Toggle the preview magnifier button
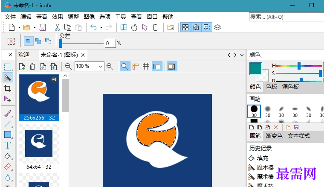Screen dimensions: 324x187 125,67
